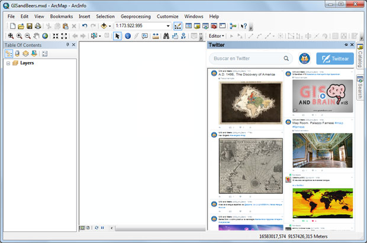The height and width of the screenshot is (243, 367).
Task: Open the Editor dropdown menu
Action: click(217, 36)
